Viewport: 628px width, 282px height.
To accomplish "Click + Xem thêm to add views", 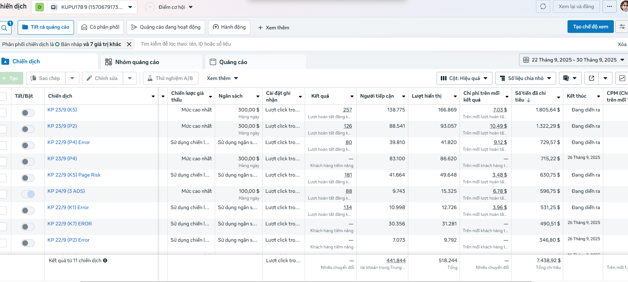I will tap(273, 28).
